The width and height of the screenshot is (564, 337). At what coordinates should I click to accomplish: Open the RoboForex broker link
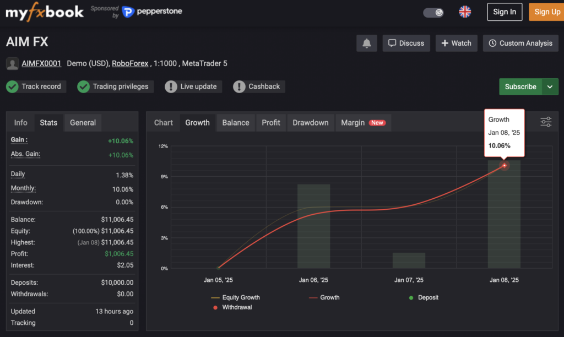[130, 63]
